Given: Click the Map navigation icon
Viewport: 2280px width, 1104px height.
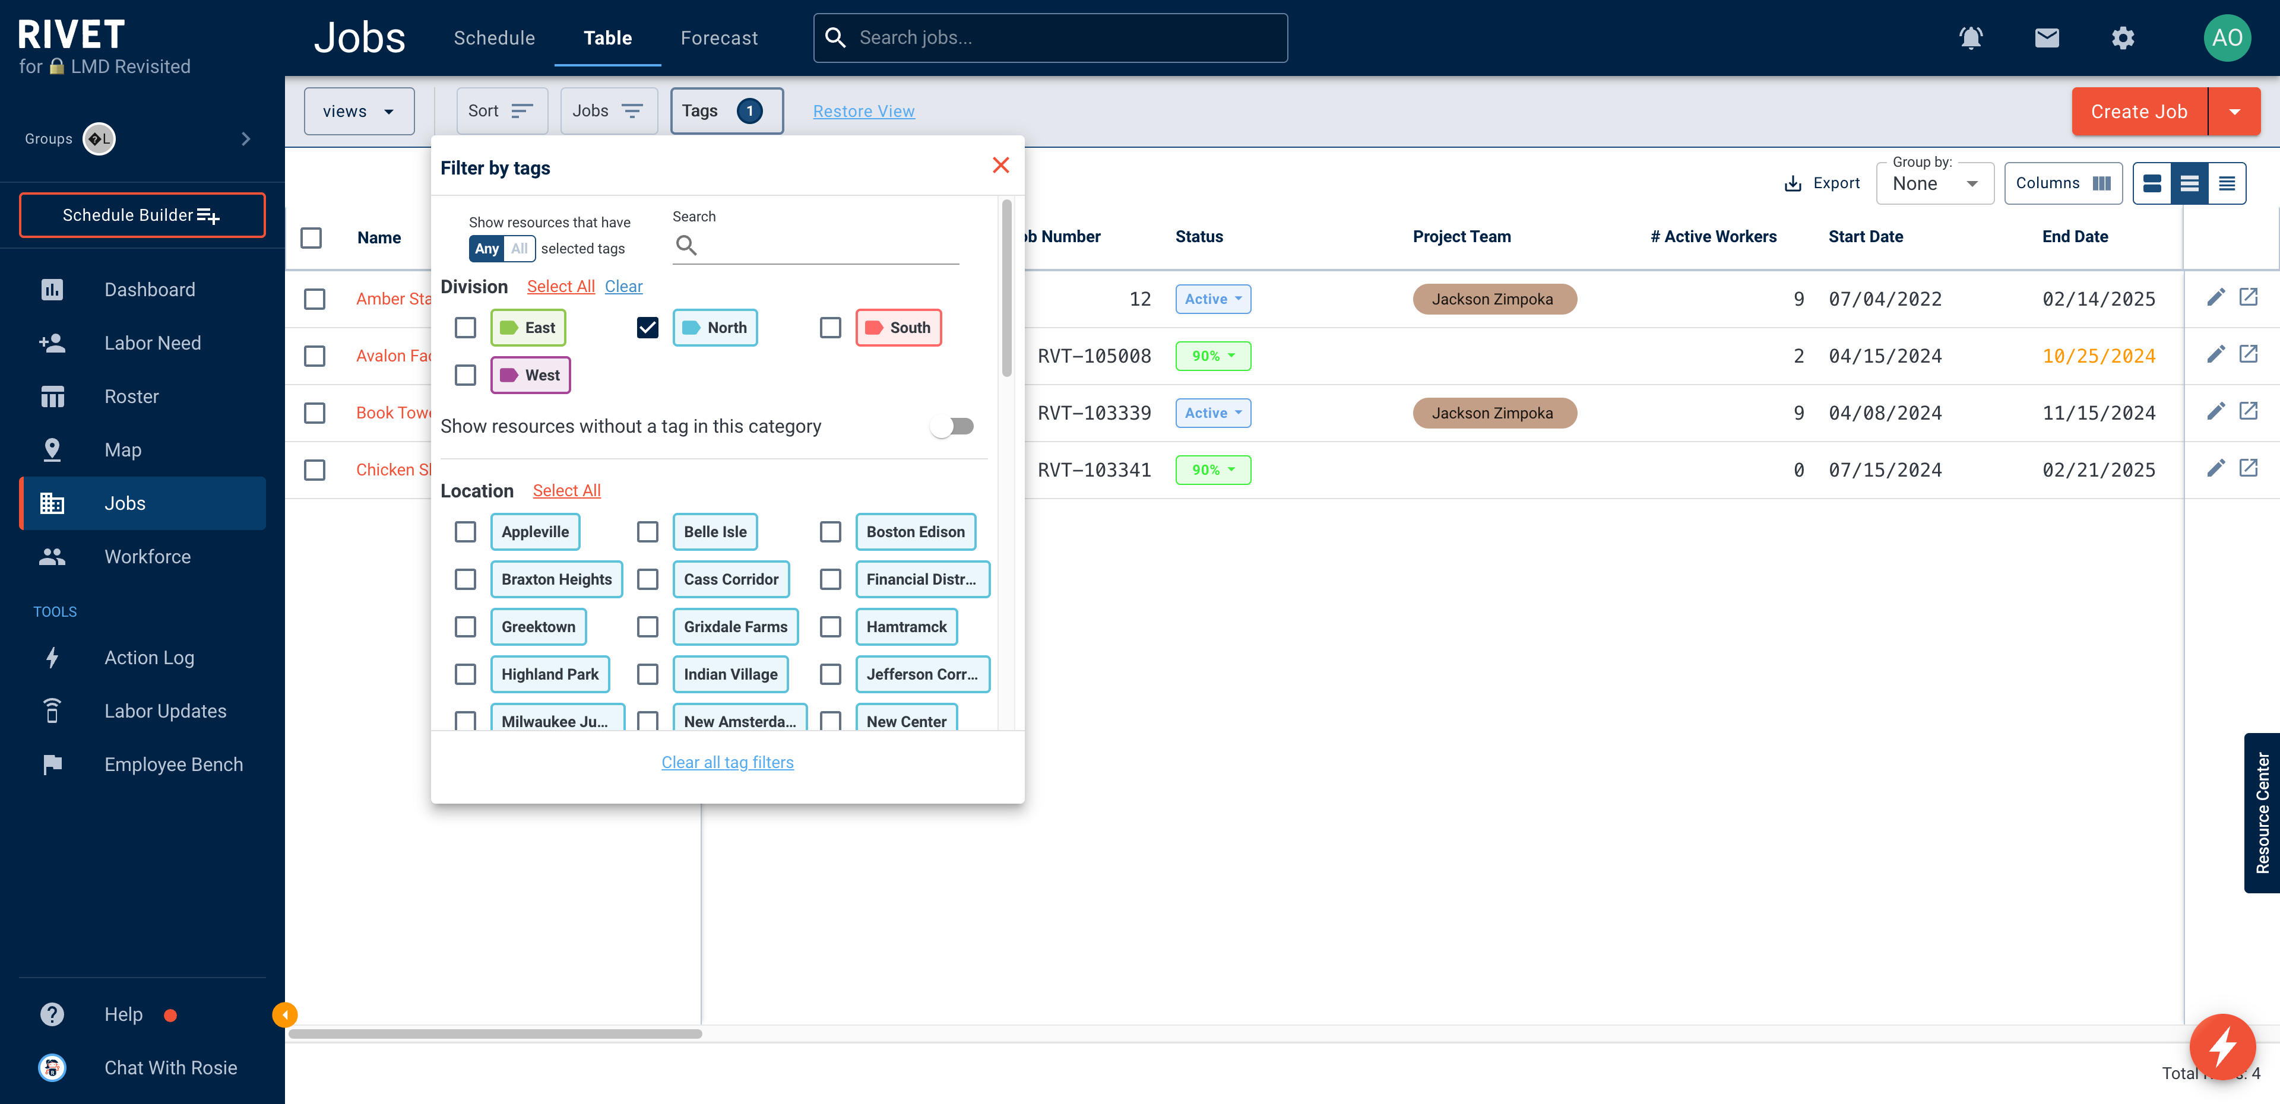Looking at the screenshot, I should coord(51,449).
